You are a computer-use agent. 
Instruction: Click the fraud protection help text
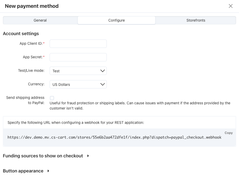pos(140,106)
